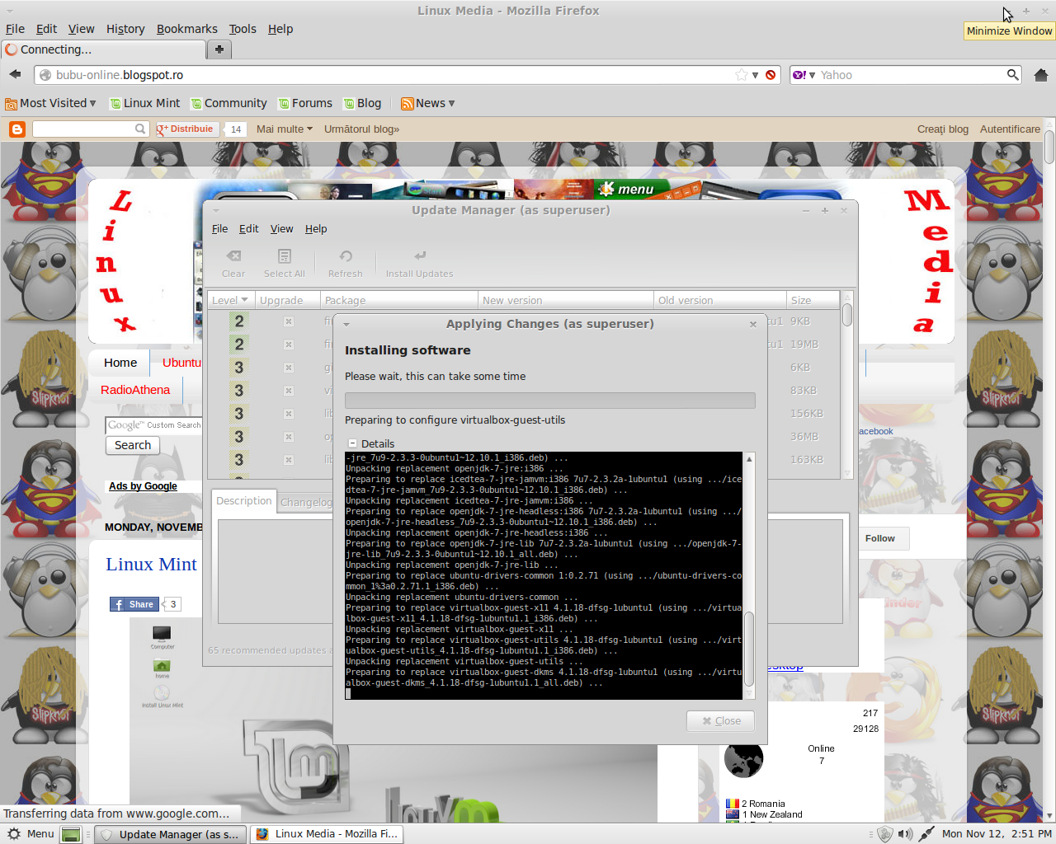Click the Community bookmark
This screenshot has height=844, width=1056.
point(229,103)
